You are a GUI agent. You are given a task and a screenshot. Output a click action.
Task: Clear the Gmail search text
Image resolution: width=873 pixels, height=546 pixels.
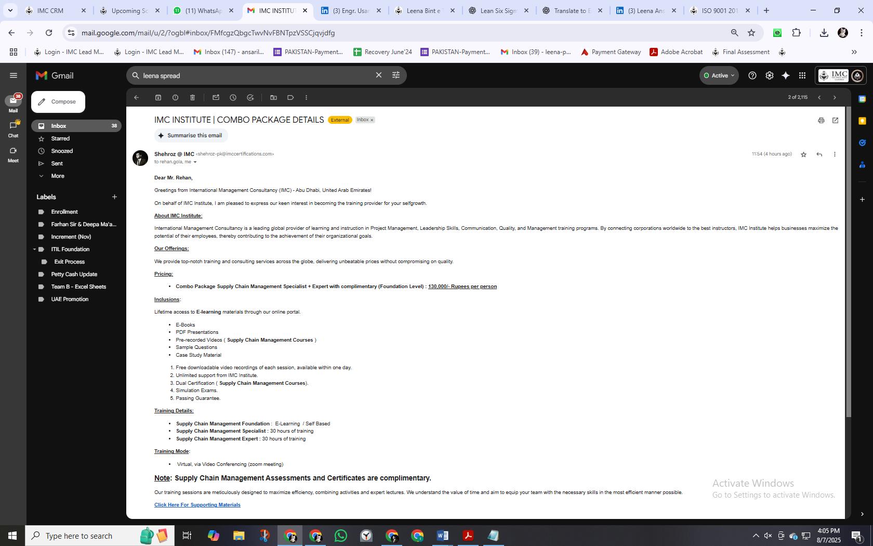coord(378,75)
